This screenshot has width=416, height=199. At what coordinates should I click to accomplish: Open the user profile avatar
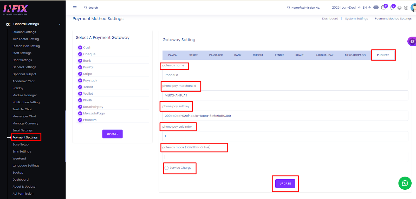pyautogui.click(x=413, y=8)
